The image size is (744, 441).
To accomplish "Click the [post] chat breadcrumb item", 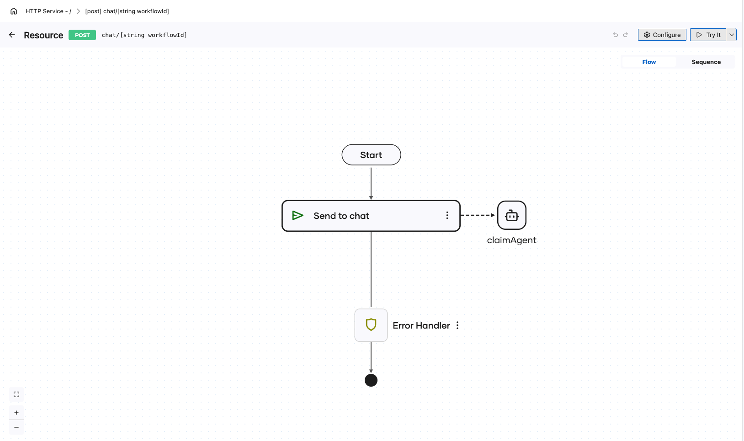I will coord(127,11).
